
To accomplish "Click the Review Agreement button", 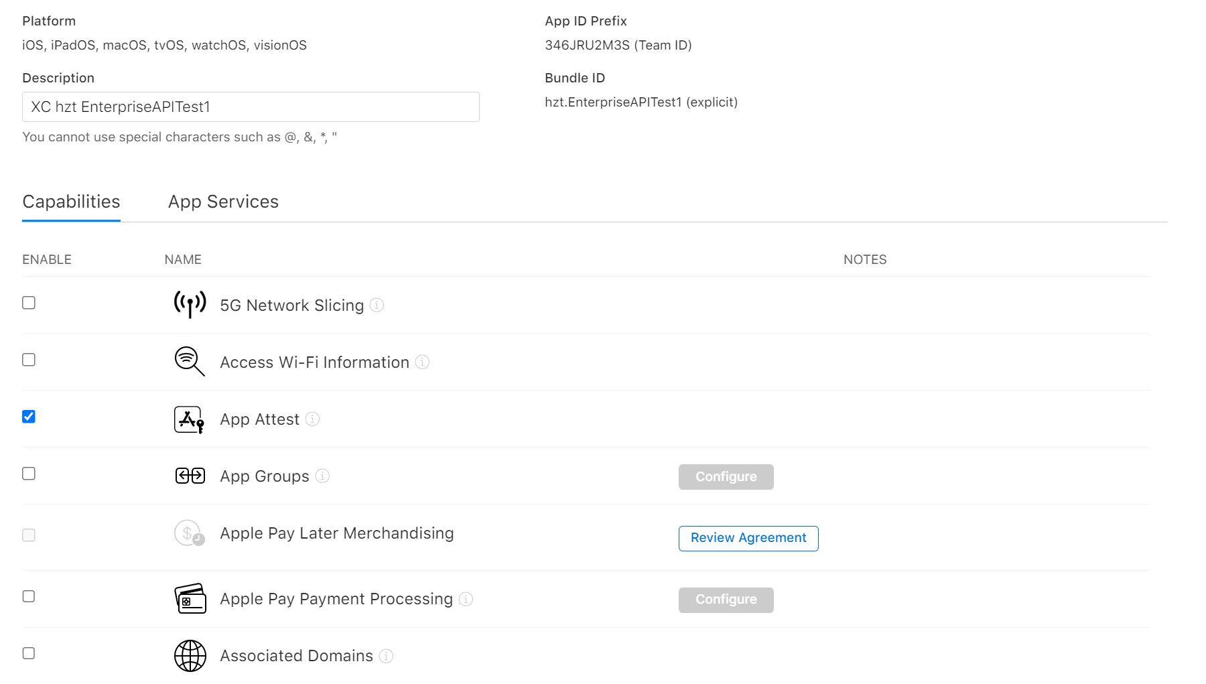I will coord(748,538).
